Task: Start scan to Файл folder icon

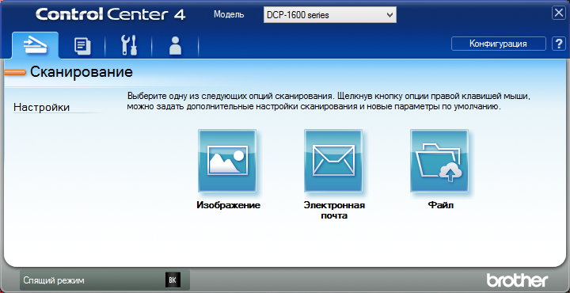Action: tap(439, 160)
